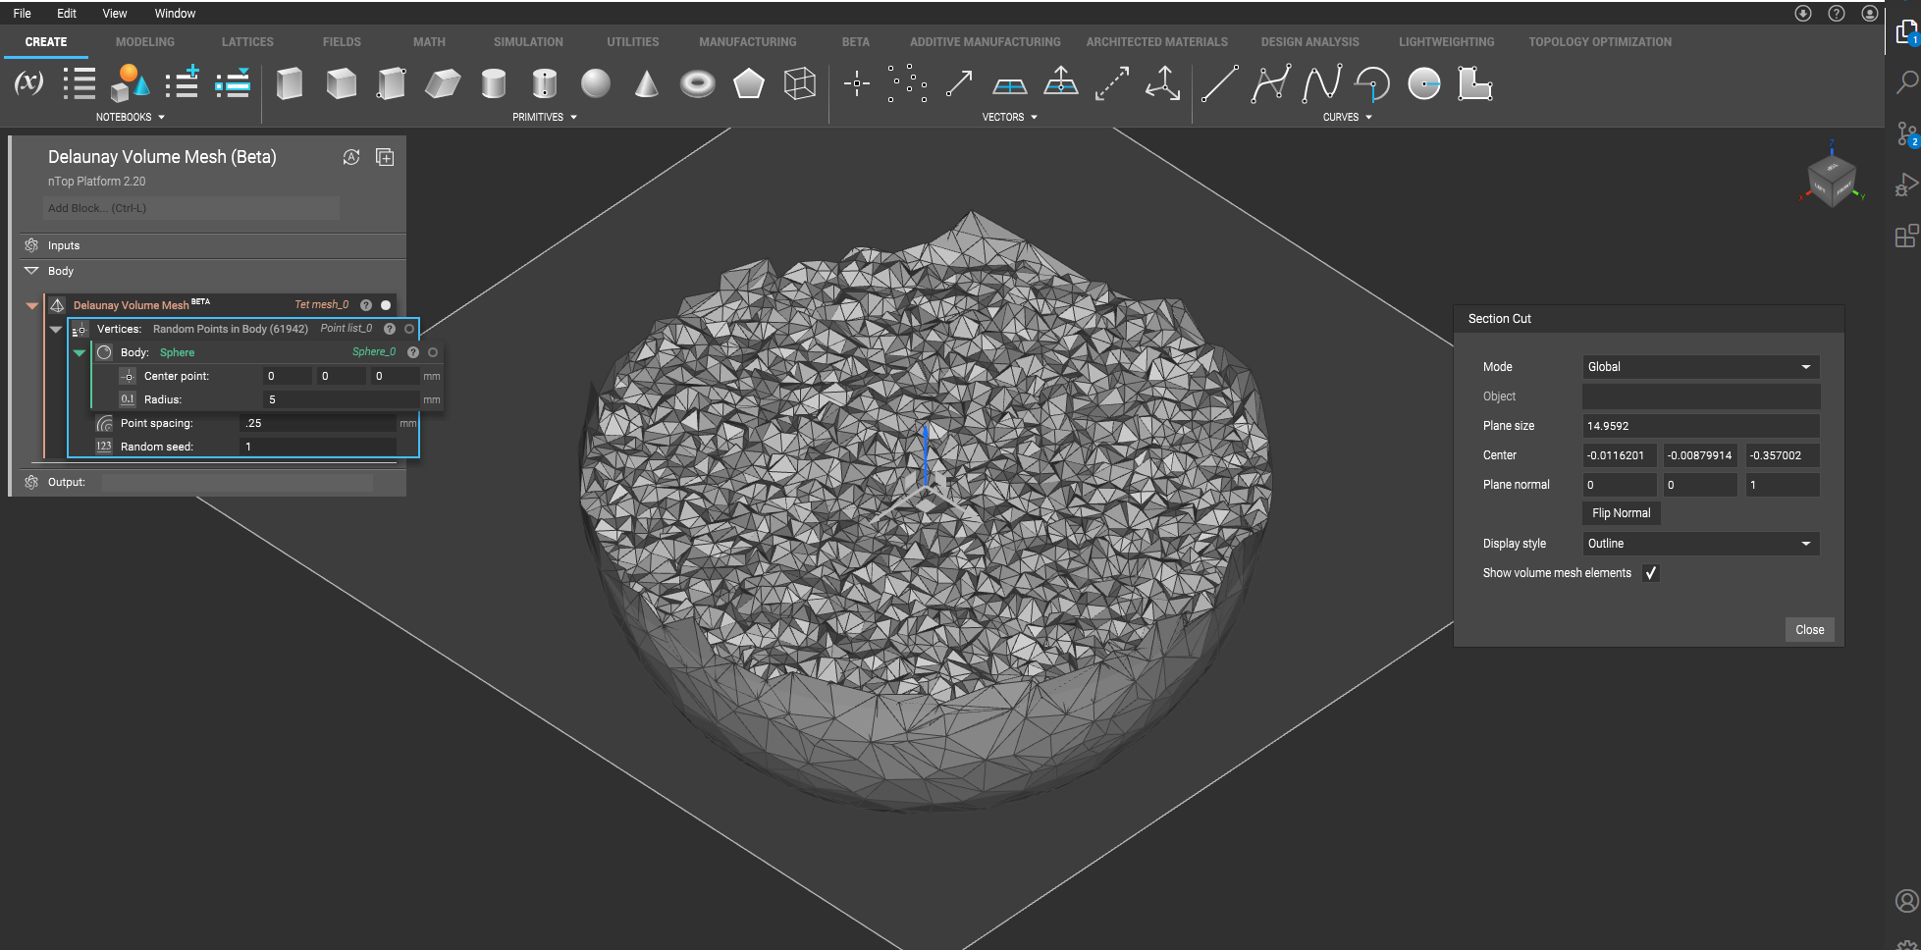Click the Add Block search field
Image resolution: width=1921 pixels, height=950 pixels.
point(191,208)
